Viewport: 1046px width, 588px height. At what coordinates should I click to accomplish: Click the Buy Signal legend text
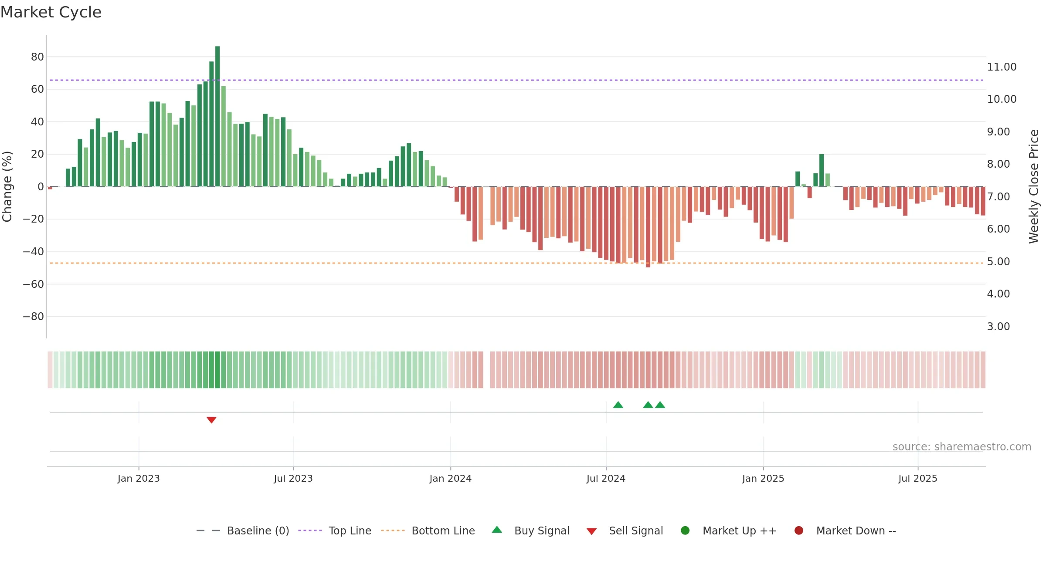click(542, 531)
